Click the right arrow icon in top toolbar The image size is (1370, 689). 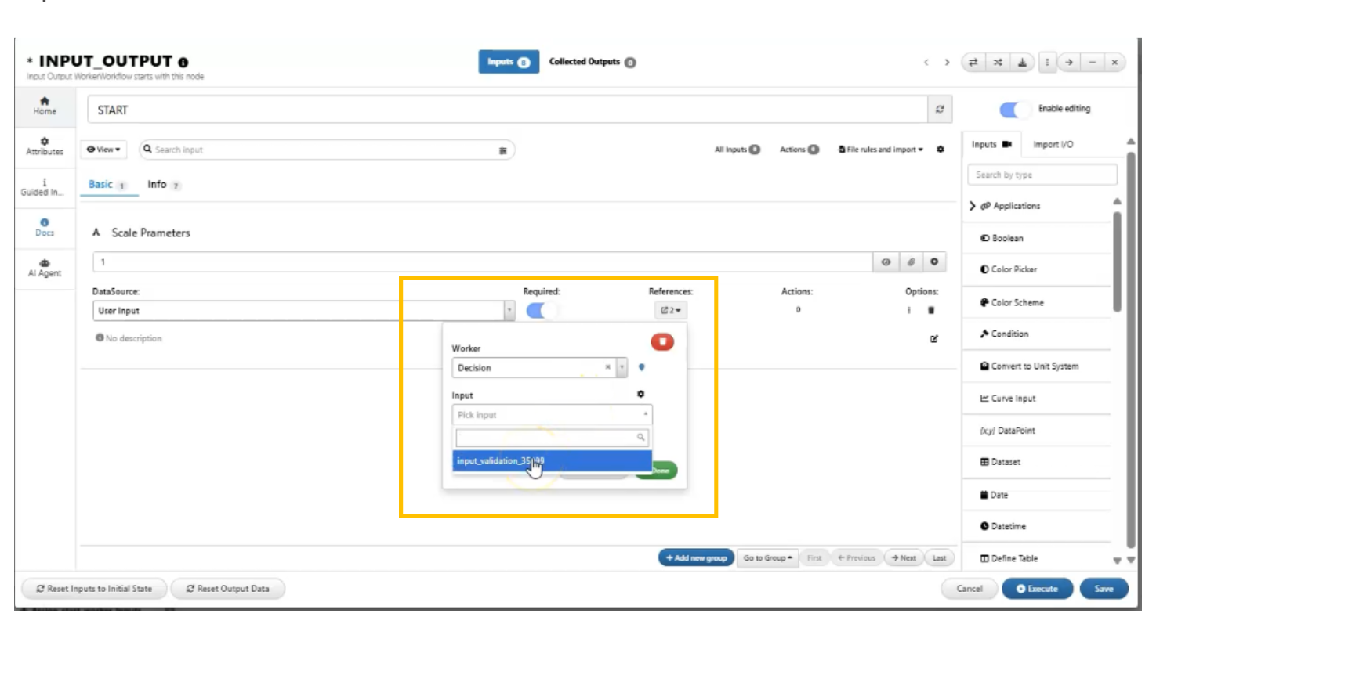pyautogui.click(x=1069, y=62)
